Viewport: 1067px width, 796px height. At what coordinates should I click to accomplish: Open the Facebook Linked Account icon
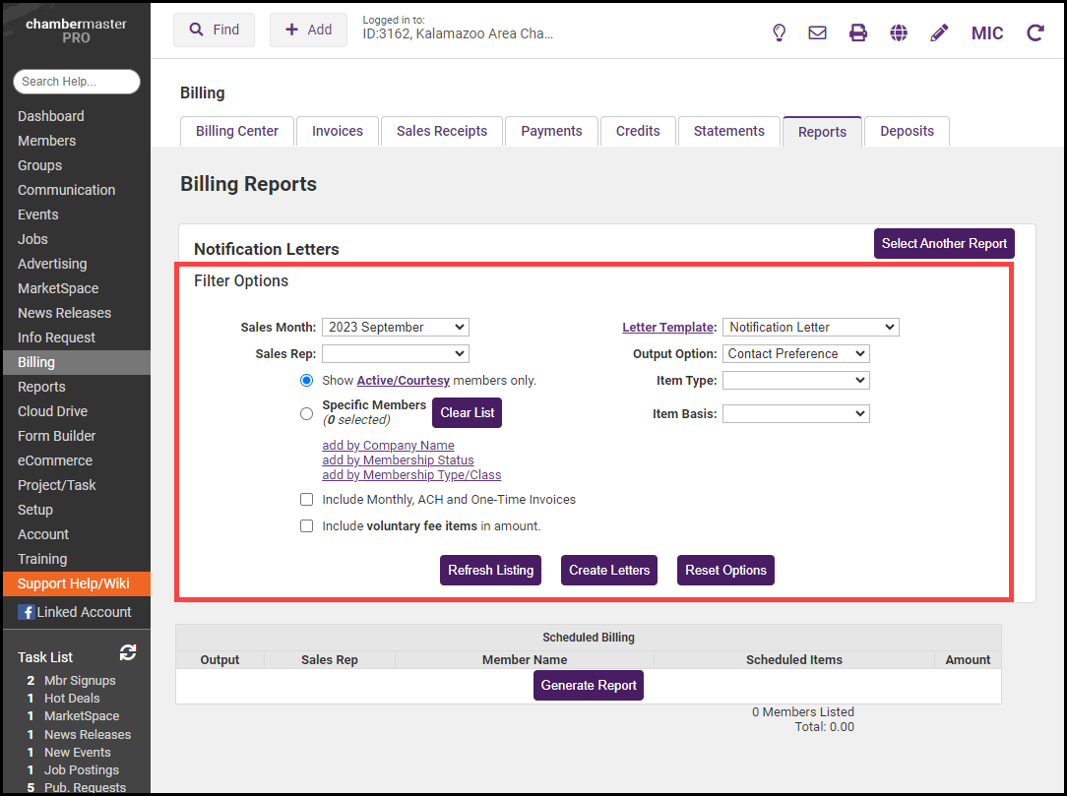27,612
